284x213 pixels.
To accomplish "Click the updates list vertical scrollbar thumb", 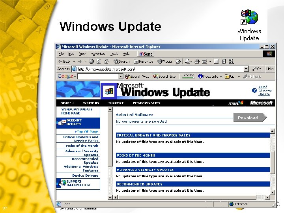I will pyautogui.click(x=273, y=162).
